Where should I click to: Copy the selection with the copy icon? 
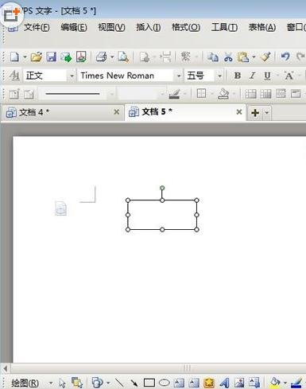coord(213,56)
